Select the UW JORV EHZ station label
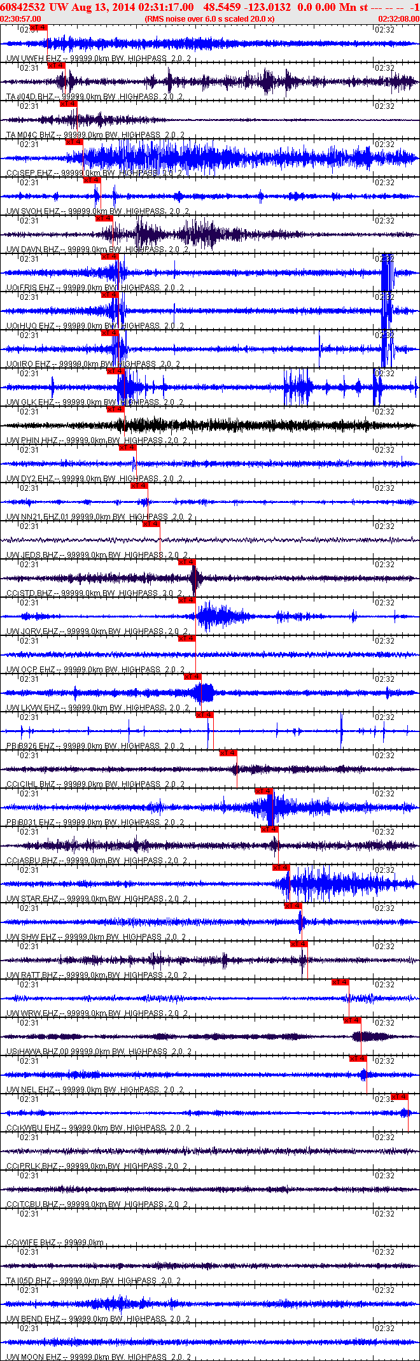The height and width of the screenshot is (1361, 420). coord(97,631)
